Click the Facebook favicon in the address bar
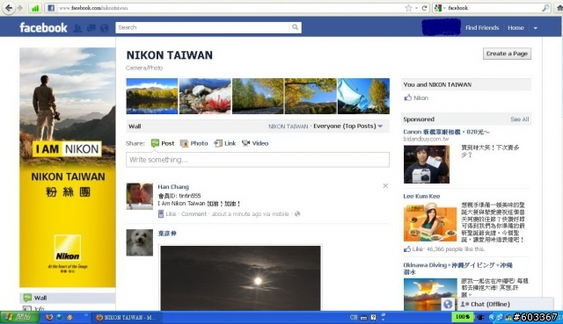Image resolution: width=563 pixels, height=324 pixels. pyautogui.click(x=51, y=8)
